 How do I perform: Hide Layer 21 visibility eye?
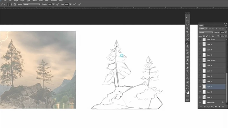(200, 97)
